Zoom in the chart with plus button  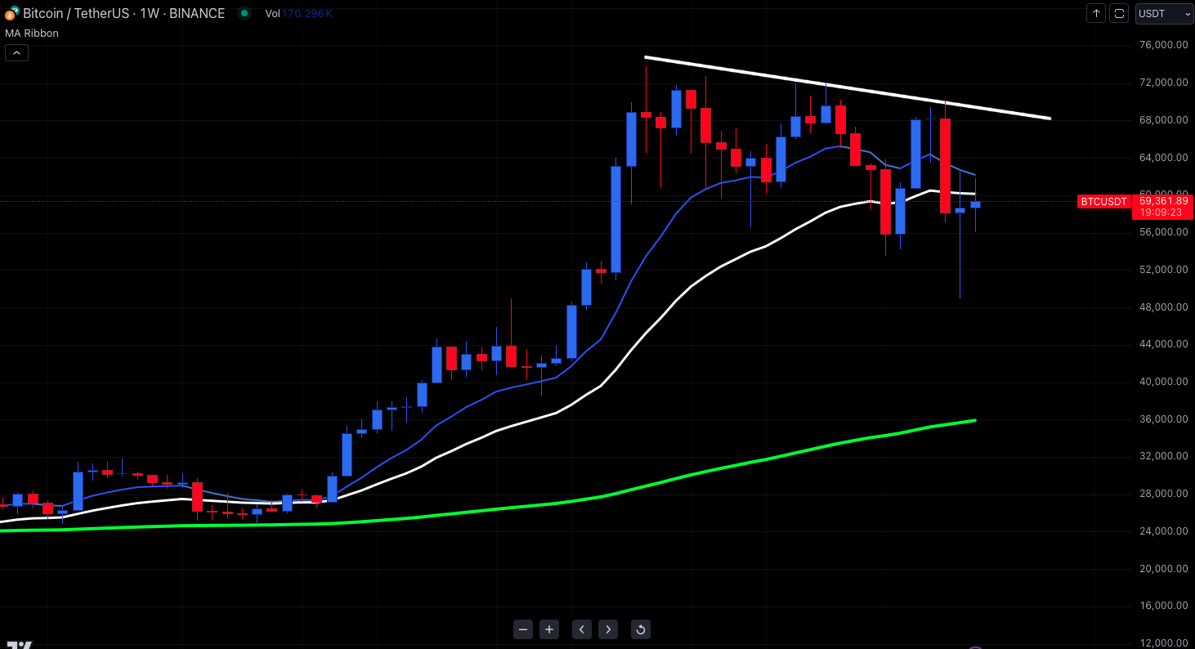549,629
